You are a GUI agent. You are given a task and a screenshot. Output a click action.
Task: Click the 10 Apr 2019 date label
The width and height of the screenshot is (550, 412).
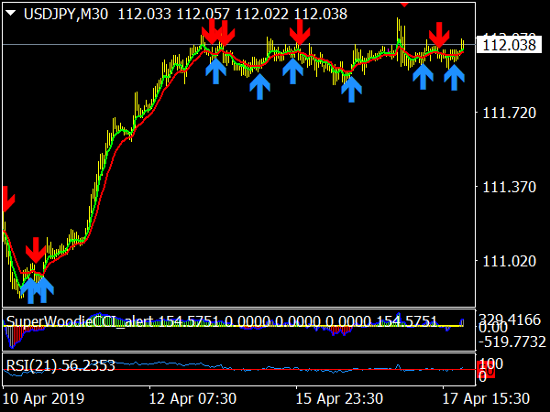click(43, 398)
